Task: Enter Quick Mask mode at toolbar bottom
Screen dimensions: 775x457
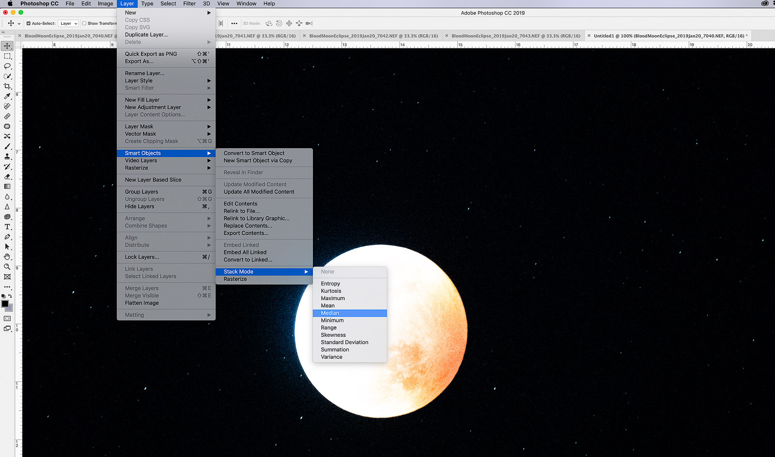Action: click(x=7, y=318)
